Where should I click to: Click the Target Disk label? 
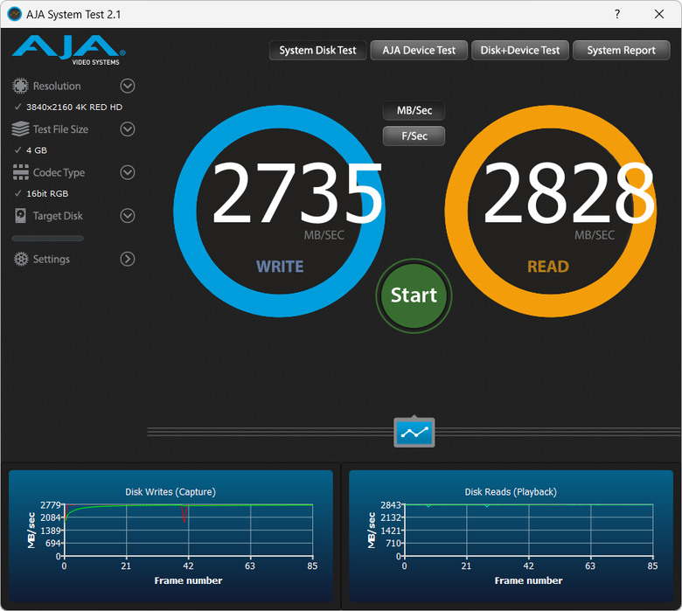[x=58, y=216]
